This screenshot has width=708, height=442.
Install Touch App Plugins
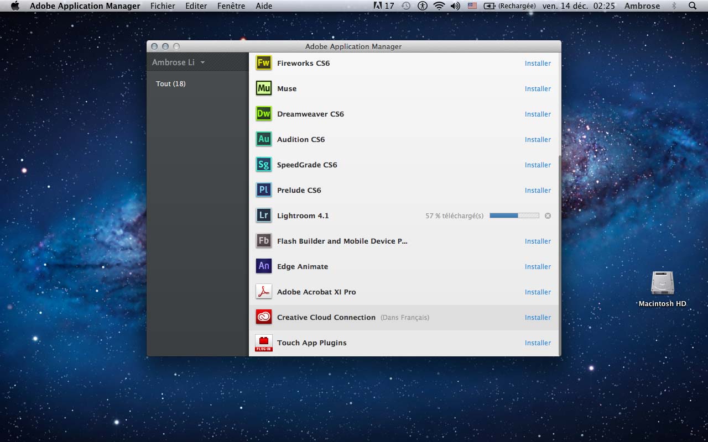point(538,343)
